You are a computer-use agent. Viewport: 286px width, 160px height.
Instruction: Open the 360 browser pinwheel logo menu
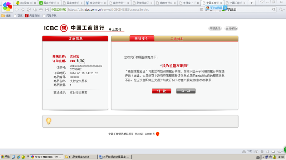point(7,6)
